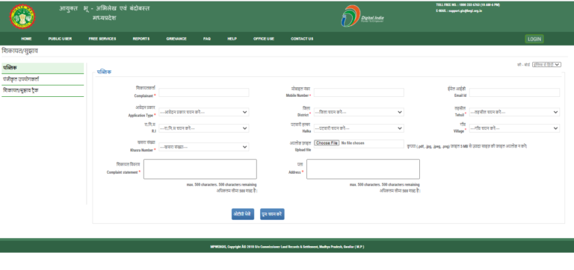Viewport: 574px width, 270px height.
Task: Open the Application Type dropdown
Action: 203,112
